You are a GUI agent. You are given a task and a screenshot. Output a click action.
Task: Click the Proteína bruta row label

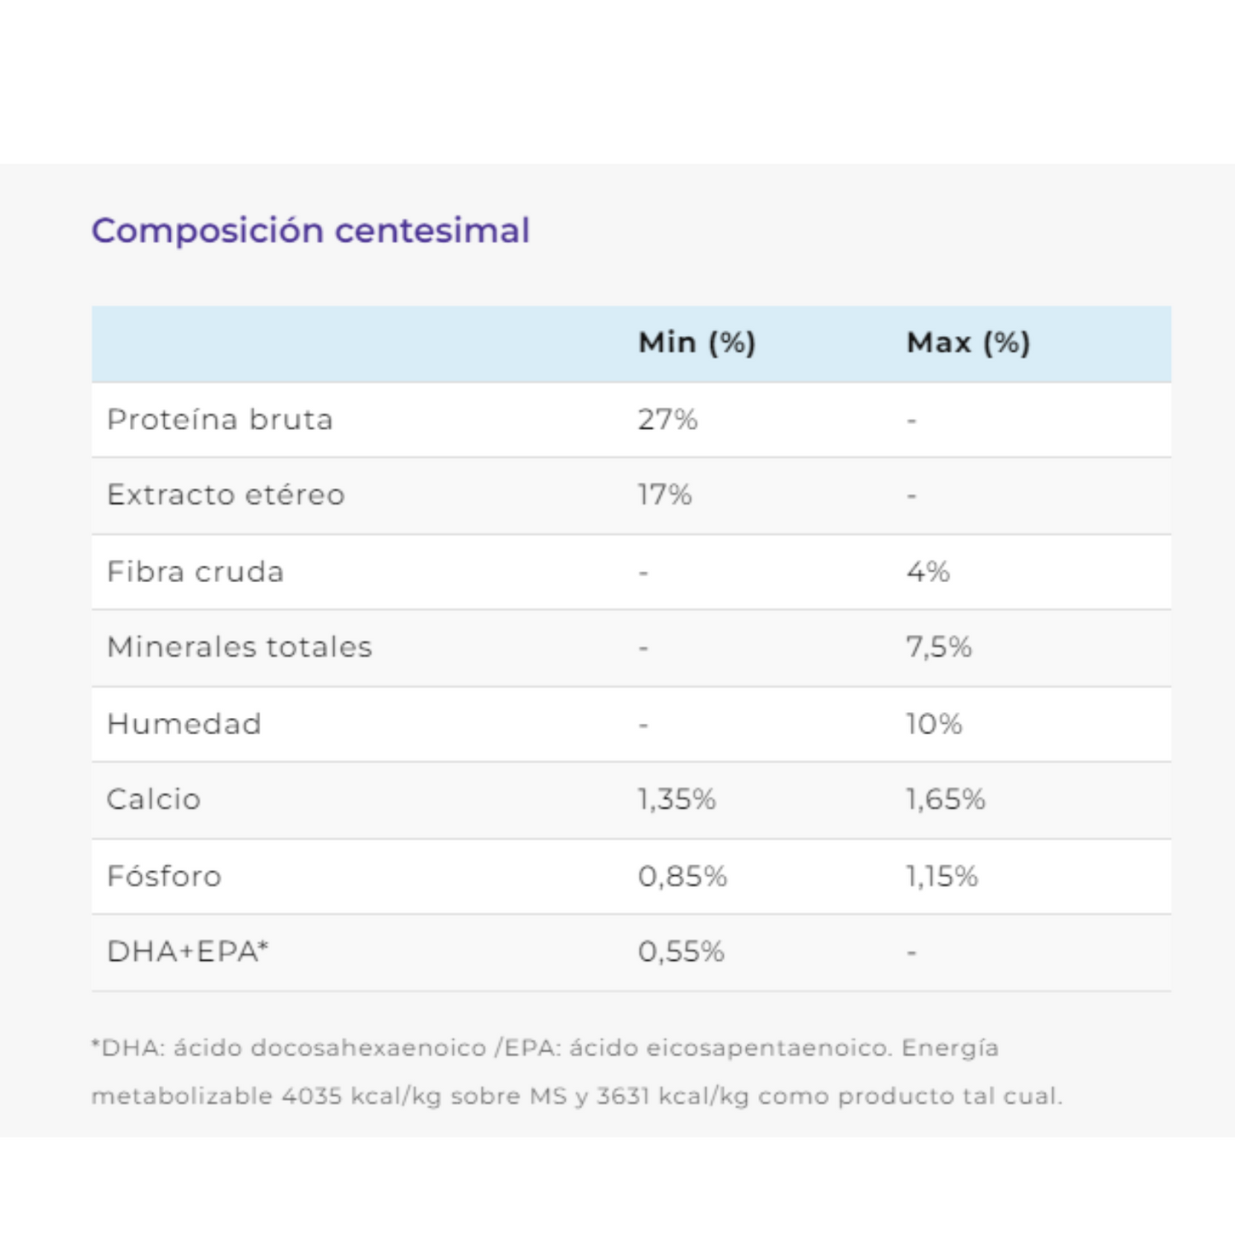point(220,420)
